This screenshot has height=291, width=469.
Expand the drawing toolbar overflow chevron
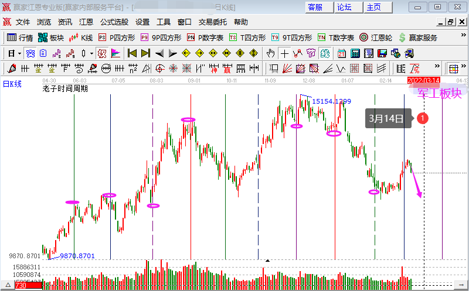click(x=437, y=66)
